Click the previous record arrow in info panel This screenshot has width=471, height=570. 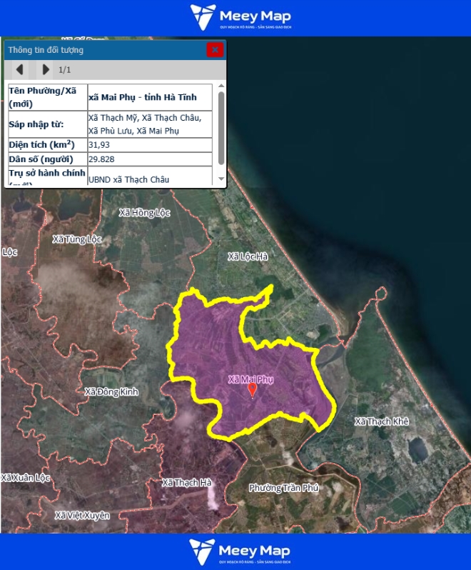20,69
